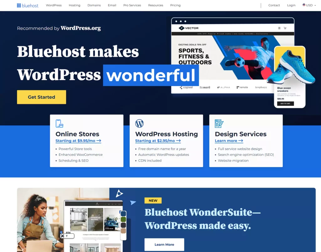Viewport: 321px width, 252px height.
Task: Click the US flag icon beside USD
Action: 304,5
